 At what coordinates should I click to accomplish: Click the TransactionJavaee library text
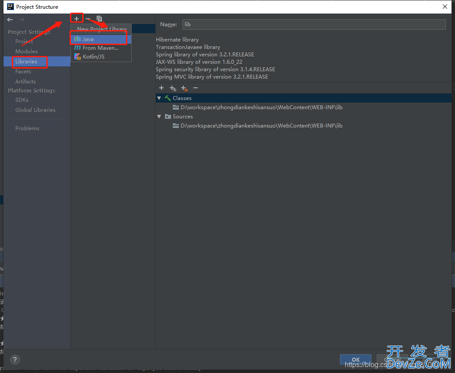click(188, 47)
